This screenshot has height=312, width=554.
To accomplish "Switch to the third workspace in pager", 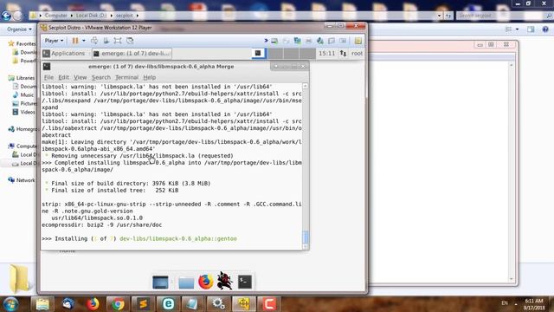I will pos(291,54).
